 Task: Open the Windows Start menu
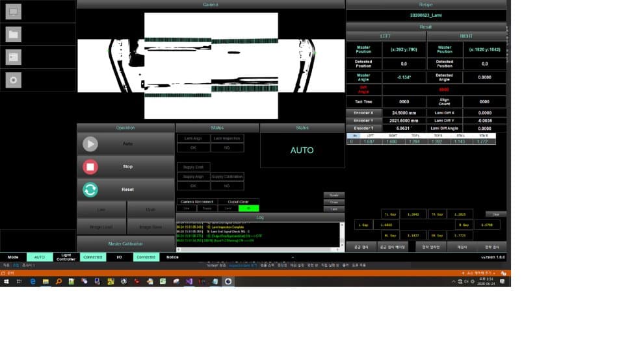pos(6,282)
